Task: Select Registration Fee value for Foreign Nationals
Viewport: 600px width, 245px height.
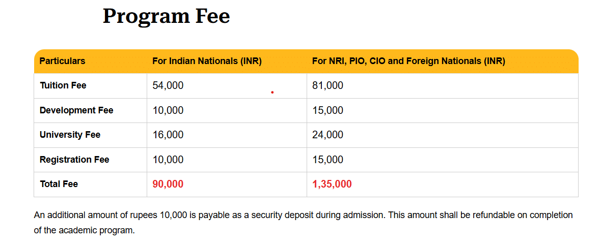Action: [x=328, y=160]
